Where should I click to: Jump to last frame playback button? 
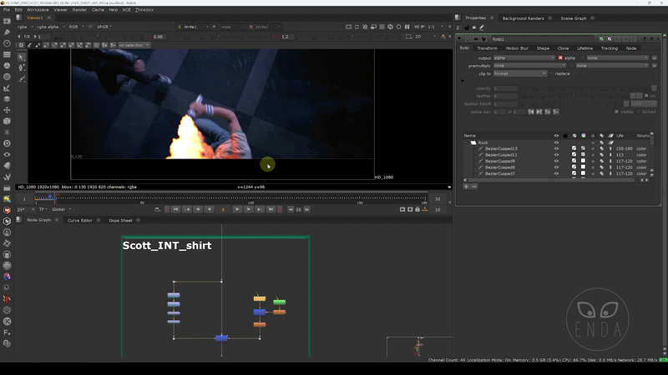click(x=271, y=209)
